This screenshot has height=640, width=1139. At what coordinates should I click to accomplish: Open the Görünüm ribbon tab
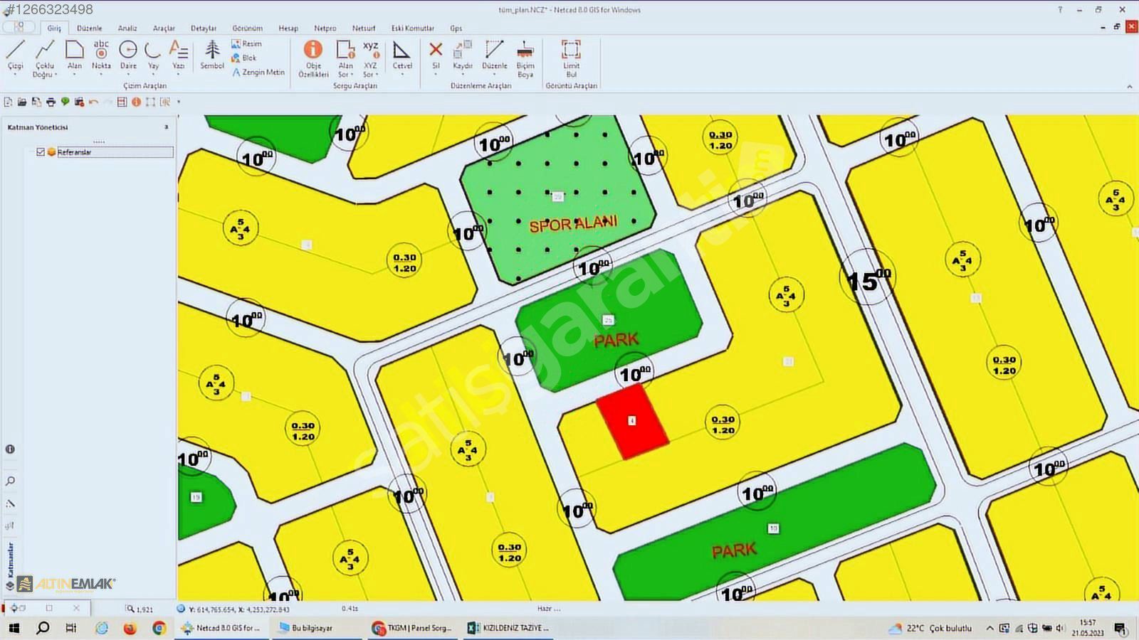(247, 28)
